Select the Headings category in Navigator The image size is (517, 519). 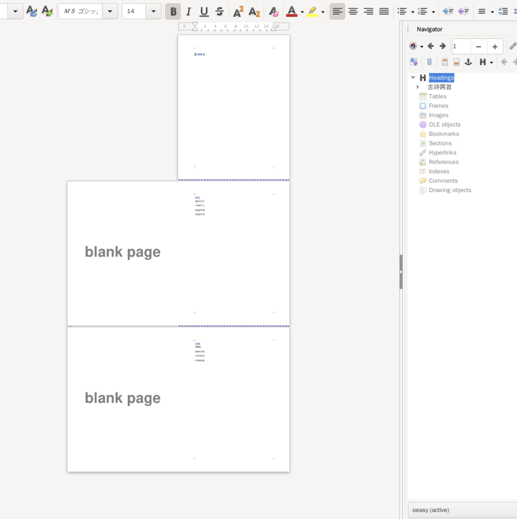click(x=441, y=77)
